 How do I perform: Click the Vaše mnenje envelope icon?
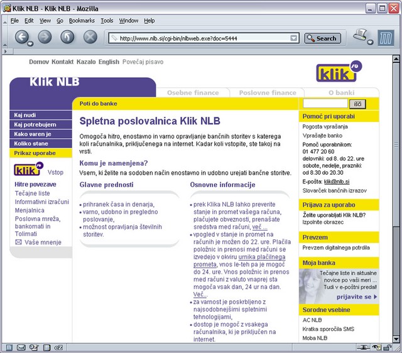click(x=18, y=242)
